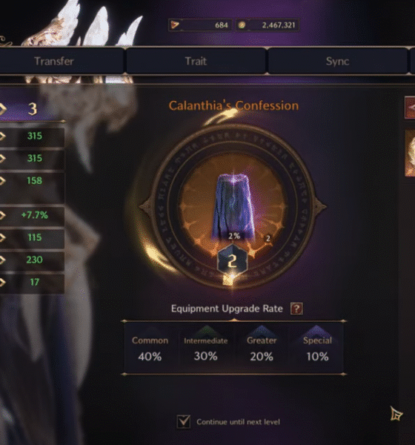Viewport: 415px width, 445px height.
Task: Click the gold coin currency icon
Action: click(x=242, y=25)
